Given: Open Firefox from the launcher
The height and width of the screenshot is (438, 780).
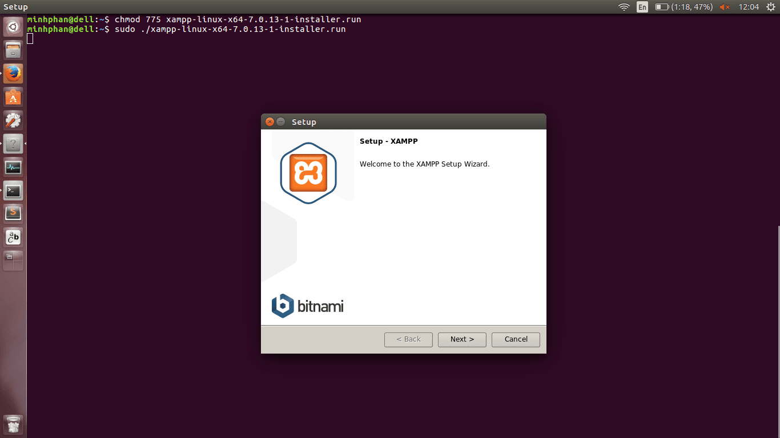Looking at the screenshot, I should (13, 73).
